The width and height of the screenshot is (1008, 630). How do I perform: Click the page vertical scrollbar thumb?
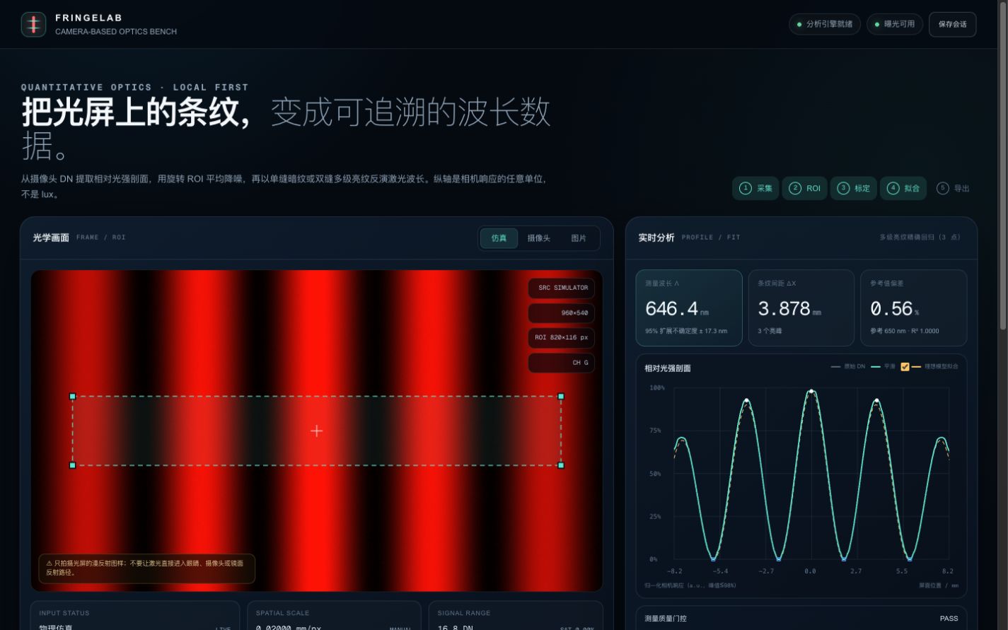tap(1002, 165)
